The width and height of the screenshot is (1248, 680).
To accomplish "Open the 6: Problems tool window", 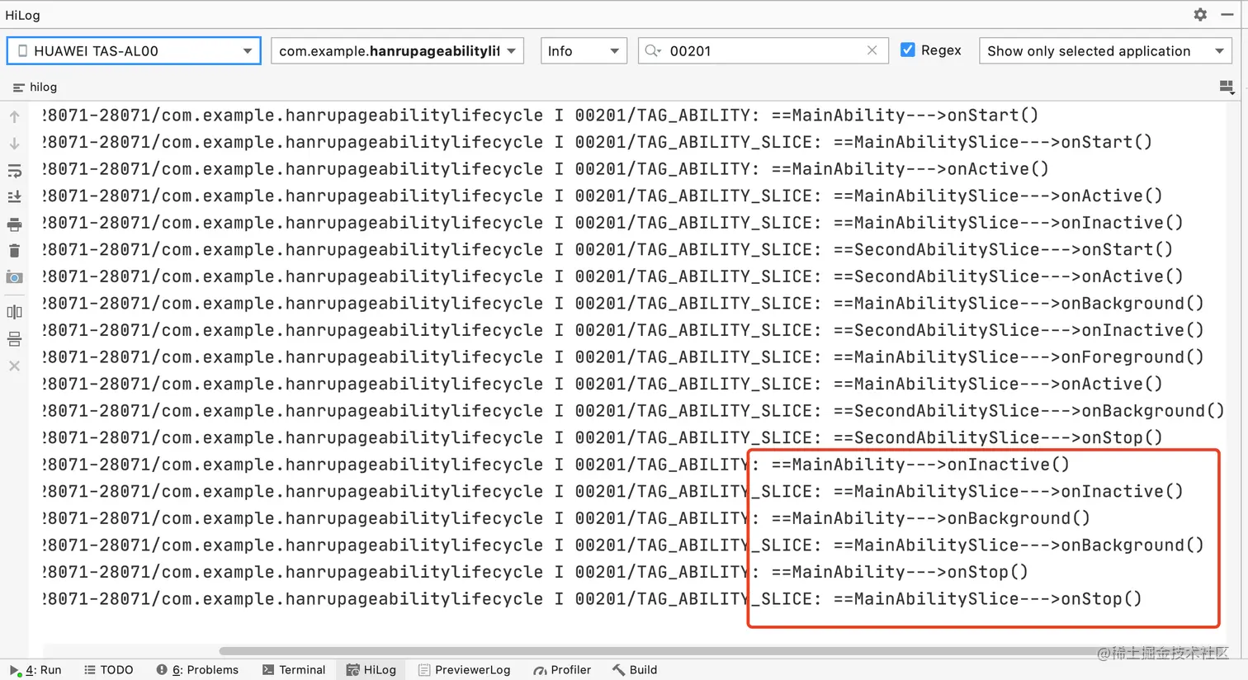I will (197, 670).
